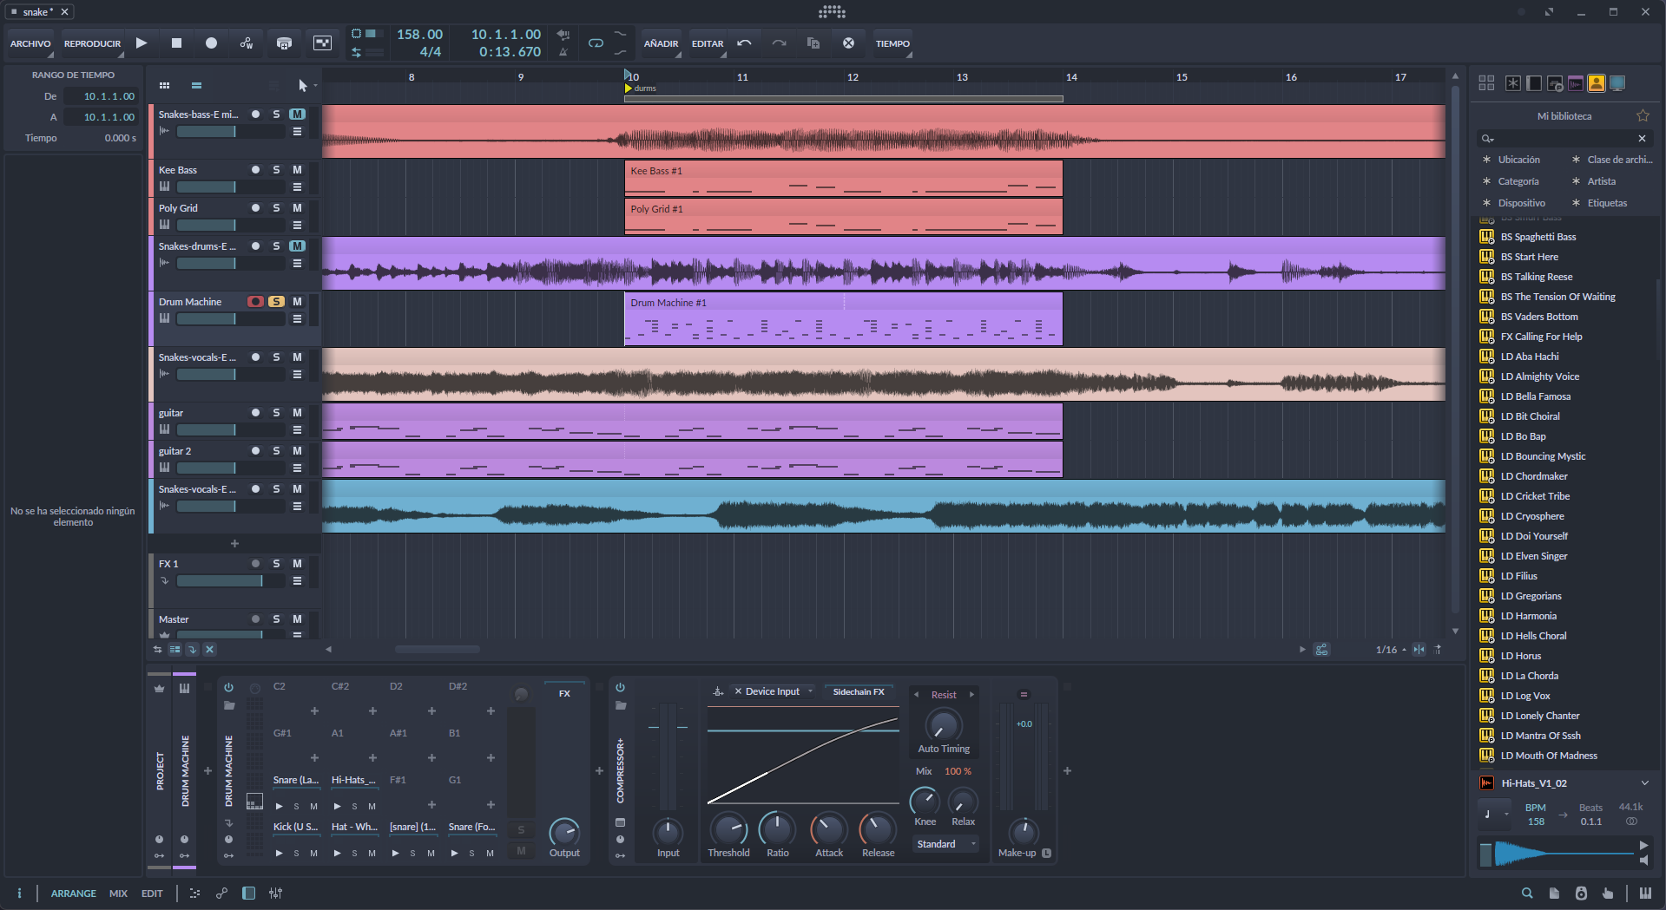Open the search filter options dropdown
This screenshot has width=1666, height=910.
[x=1488, y=139]
